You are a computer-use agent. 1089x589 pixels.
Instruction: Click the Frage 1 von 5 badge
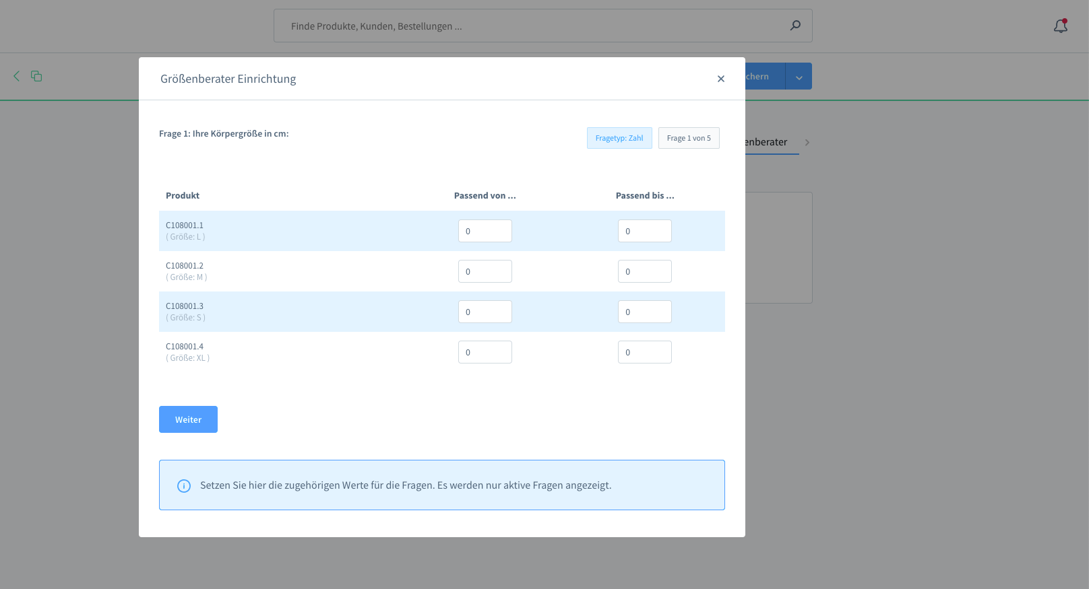click(689, 138)
